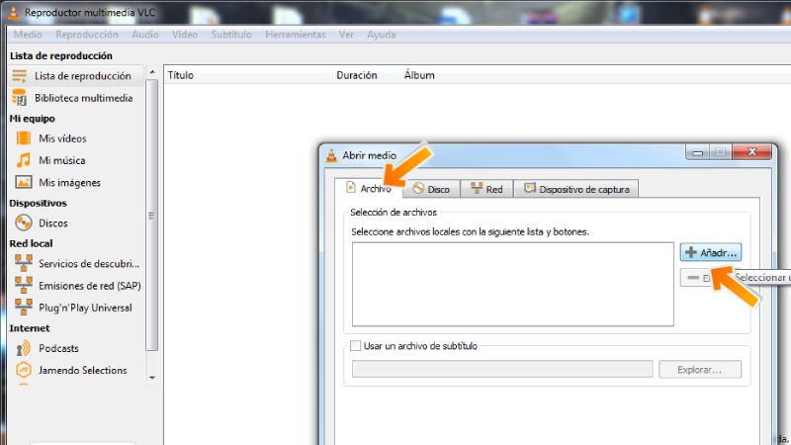
Task: Minimize the Abrir medio dialog
Action: coord(698,151)
